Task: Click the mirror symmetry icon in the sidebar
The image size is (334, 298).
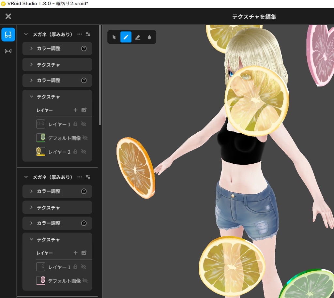Action: click(8, 51)
